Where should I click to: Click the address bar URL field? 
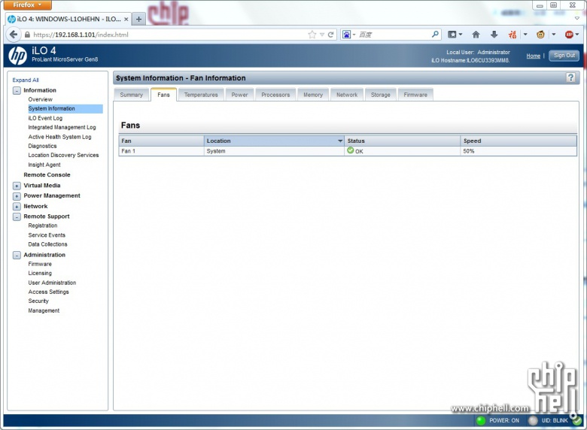point(169,35)
